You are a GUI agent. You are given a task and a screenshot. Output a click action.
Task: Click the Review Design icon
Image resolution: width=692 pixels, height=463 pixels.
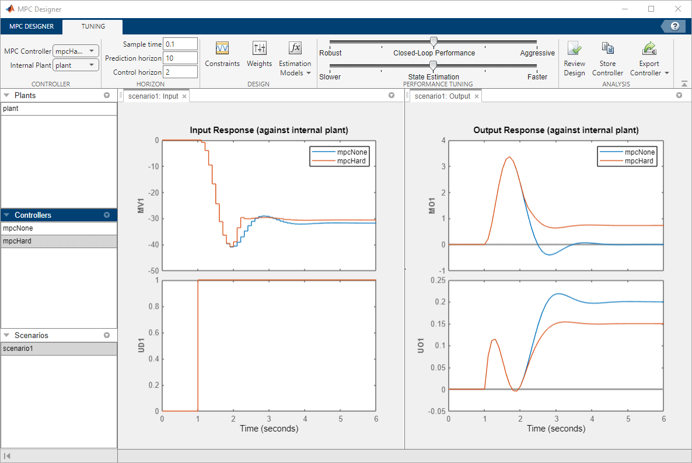(574, 48)
